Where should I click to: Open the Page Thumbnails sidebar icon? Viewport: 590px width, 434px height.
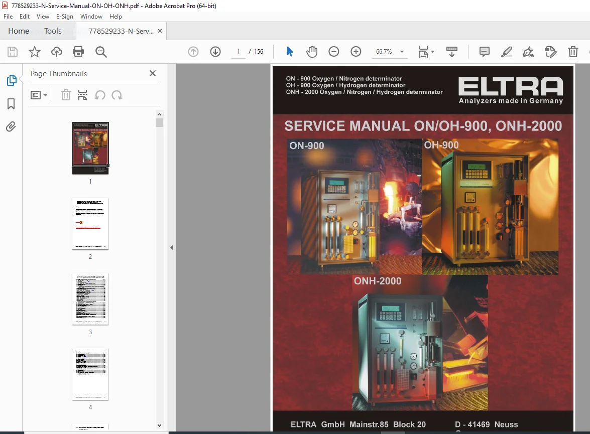pyautogui.click(x=11, y=80)
